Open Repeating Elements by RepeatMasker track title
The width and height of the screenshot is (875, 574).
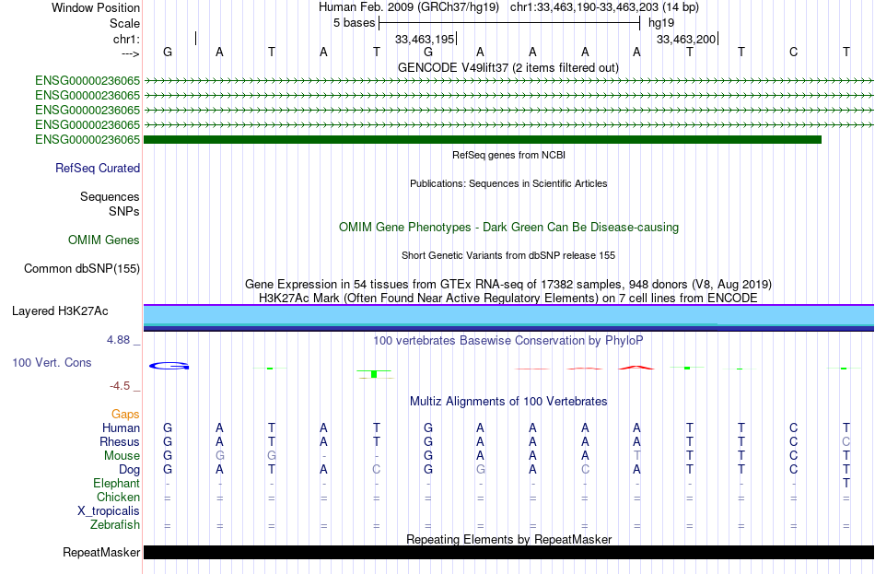pos(509,539)
